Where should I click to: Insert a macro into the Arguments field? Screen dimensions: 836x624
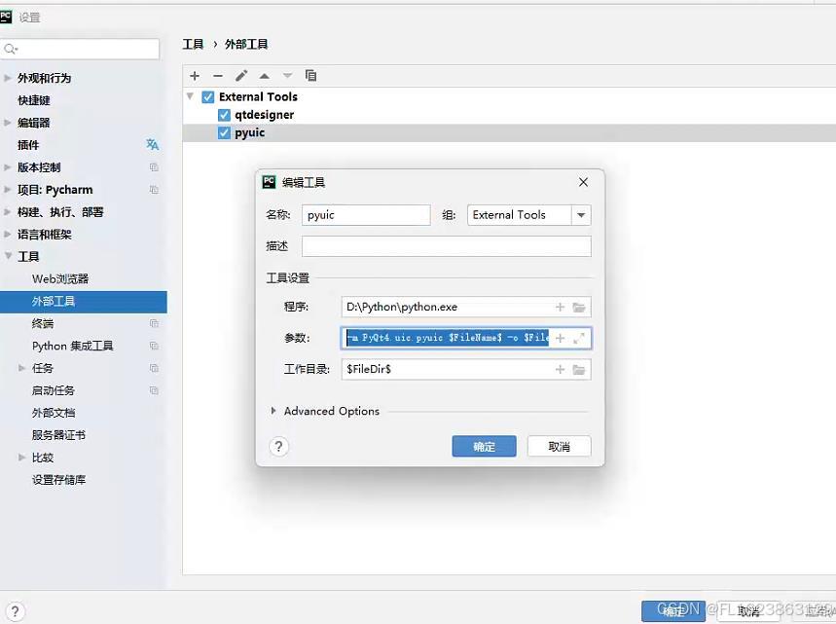pos(560,338)
